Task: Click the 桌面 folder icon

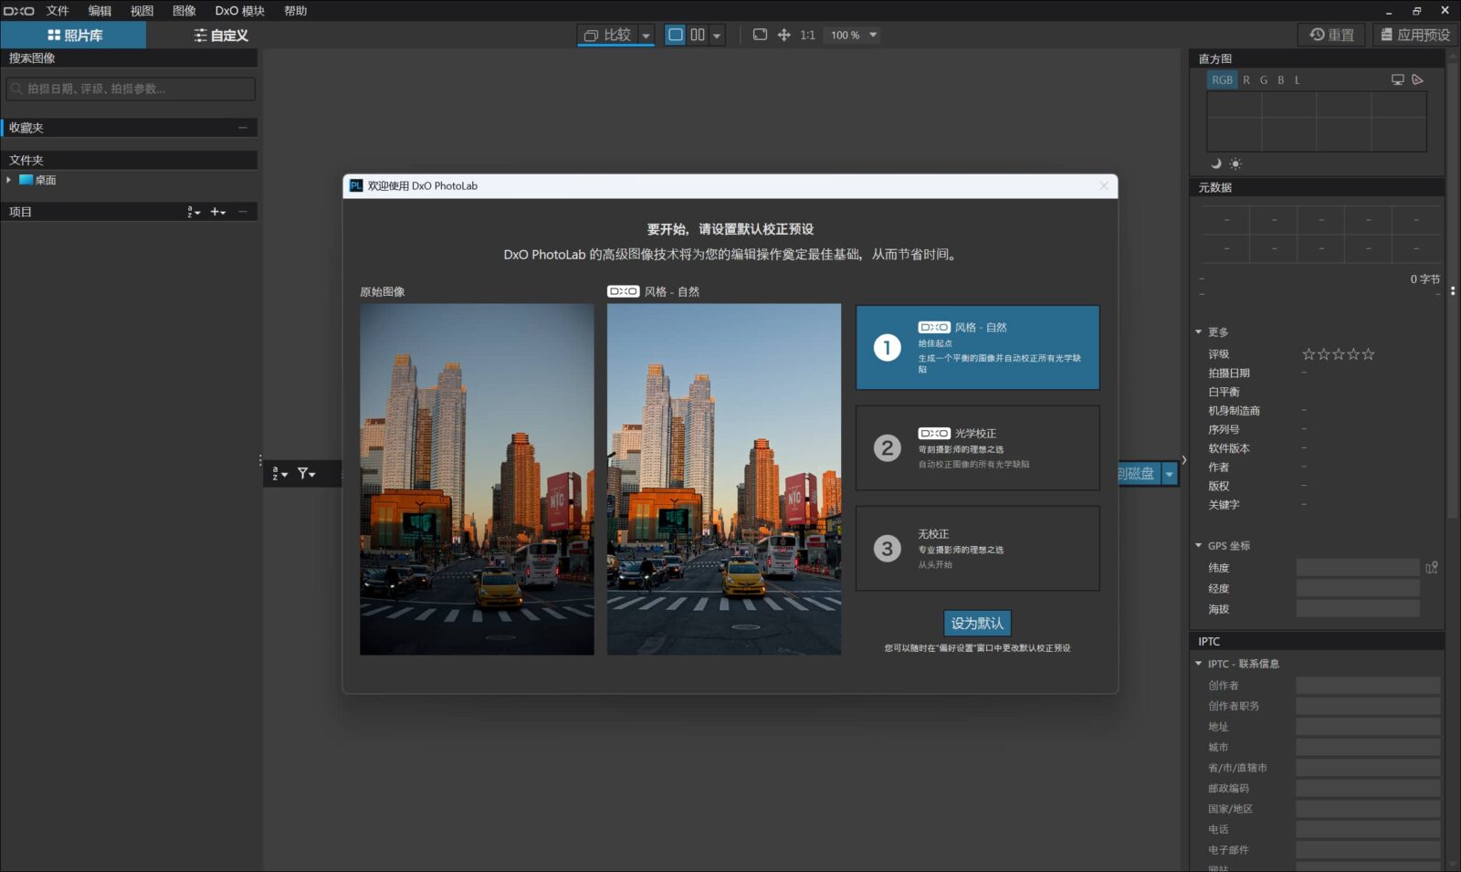Action: [x=26, y=180]
